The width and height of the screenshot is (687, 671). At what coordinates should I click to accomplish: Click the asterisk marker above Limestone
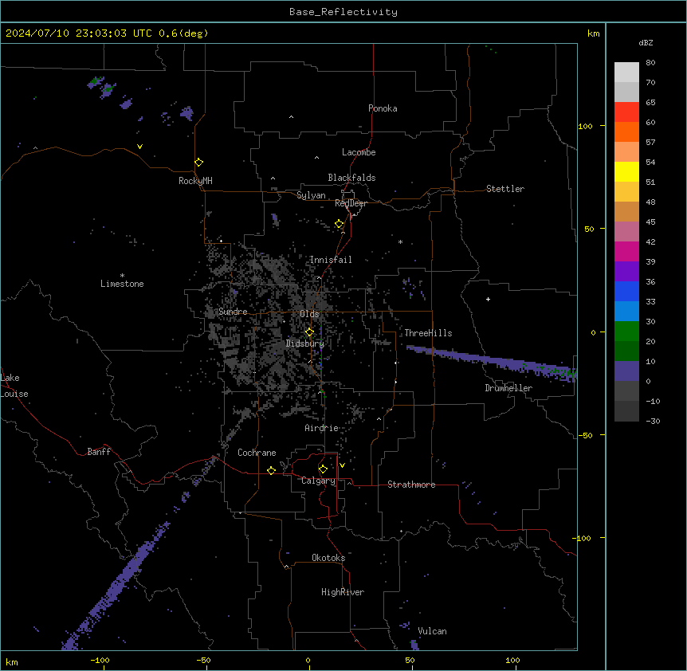[x=122, y=276]
